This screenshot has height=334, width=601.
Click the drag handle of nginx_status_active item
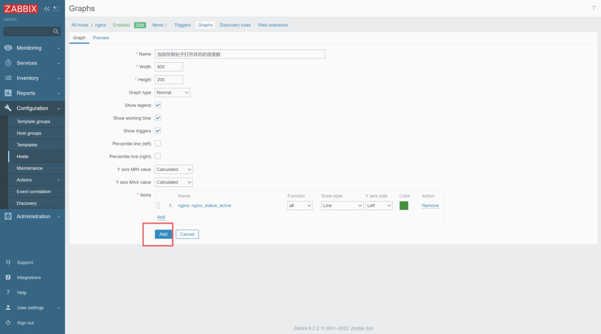[158, 205]
